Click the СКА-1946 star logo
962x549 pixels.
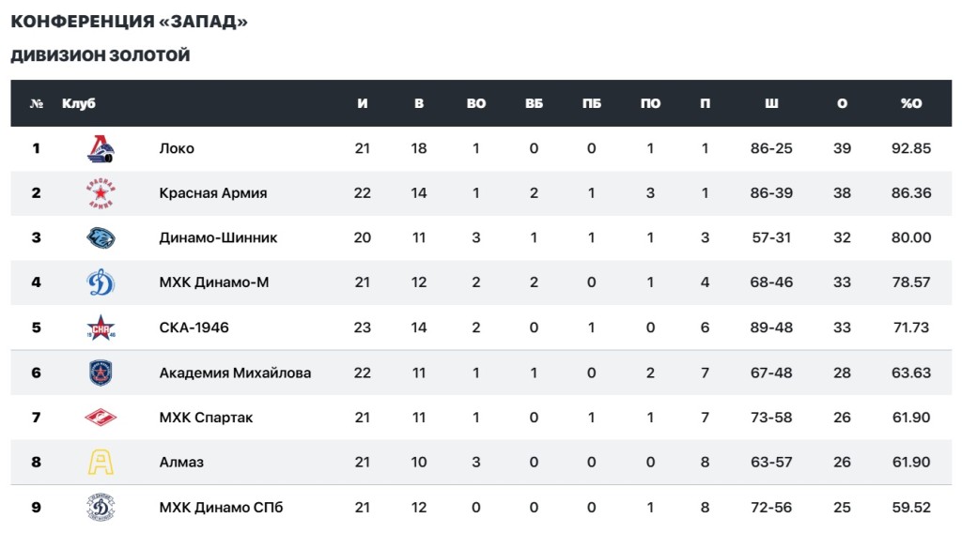click(101, 328)
